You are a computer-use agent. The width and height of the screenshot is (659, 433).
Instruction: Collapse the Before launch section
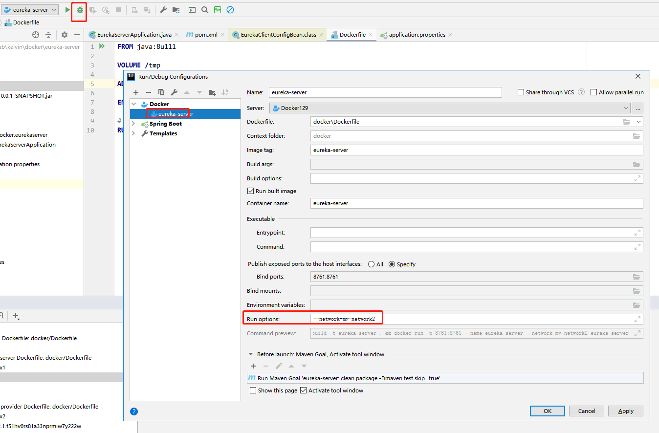click(251, 354)
